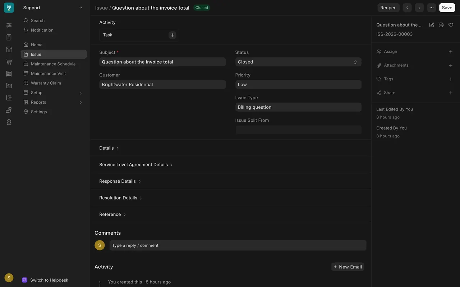460x287 pixels.
Task: Open the Gantt chart projects module icon
Action: click(x=9, y=98)
